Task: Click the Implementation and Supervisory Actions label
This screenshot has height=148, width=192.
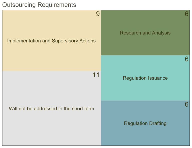Action: coord(51,41)
